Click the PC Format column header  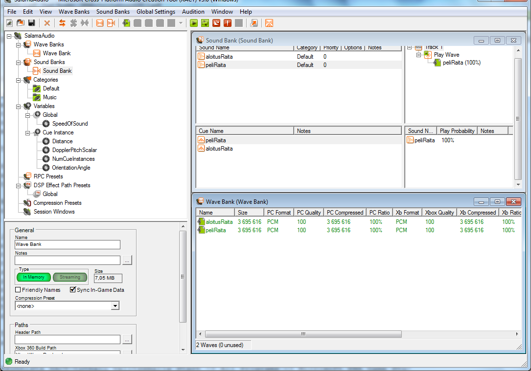(278, 213)
